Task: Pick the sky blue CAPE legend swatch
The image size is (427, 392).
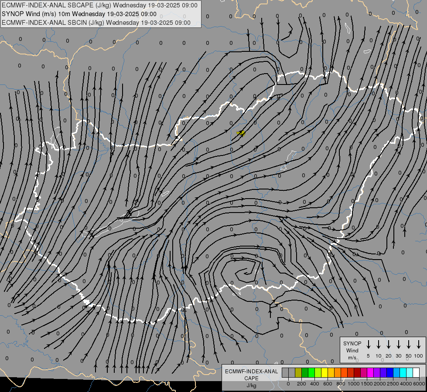Action: [397, 372]
